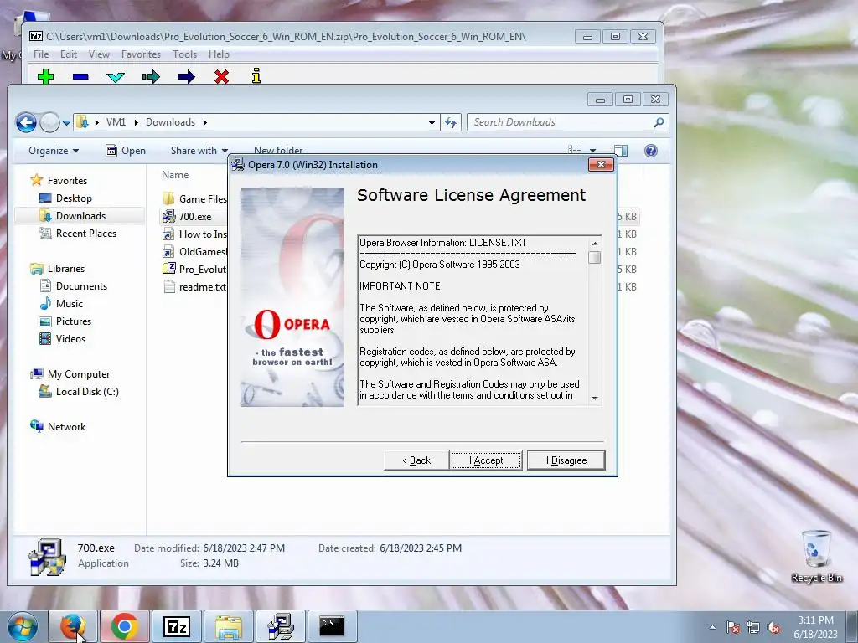858x643 pixels.
Task: Click the Explorer Help icon
Action: coord(650,151)
